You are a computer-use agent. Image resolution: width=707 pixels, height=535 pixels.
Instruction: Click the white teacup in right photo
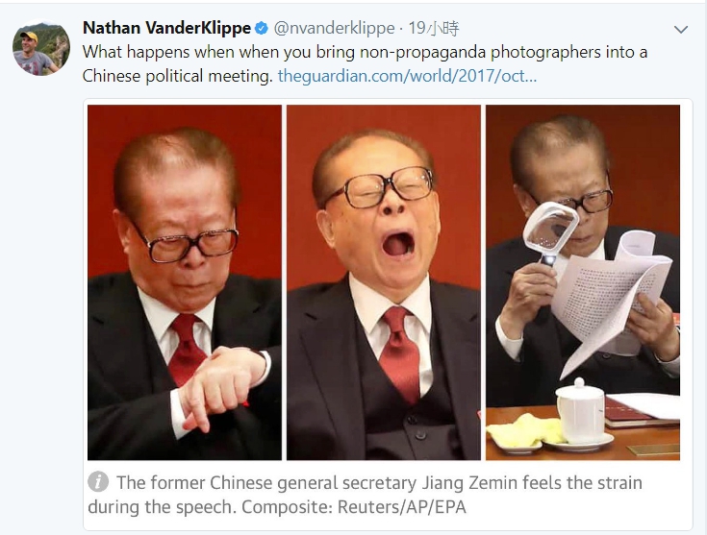click(x=580, y=411)
